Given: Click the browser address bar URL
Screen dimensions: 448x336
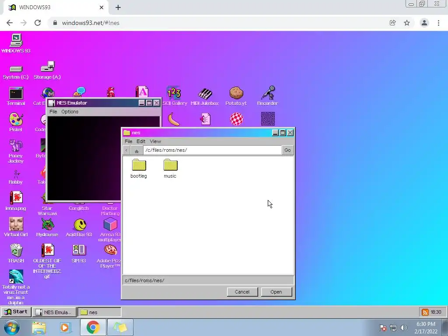Looking at the screenshot, I should click(91, 23).
